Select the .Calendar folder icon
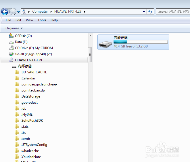190x162 pixels. tap(17, 78)
